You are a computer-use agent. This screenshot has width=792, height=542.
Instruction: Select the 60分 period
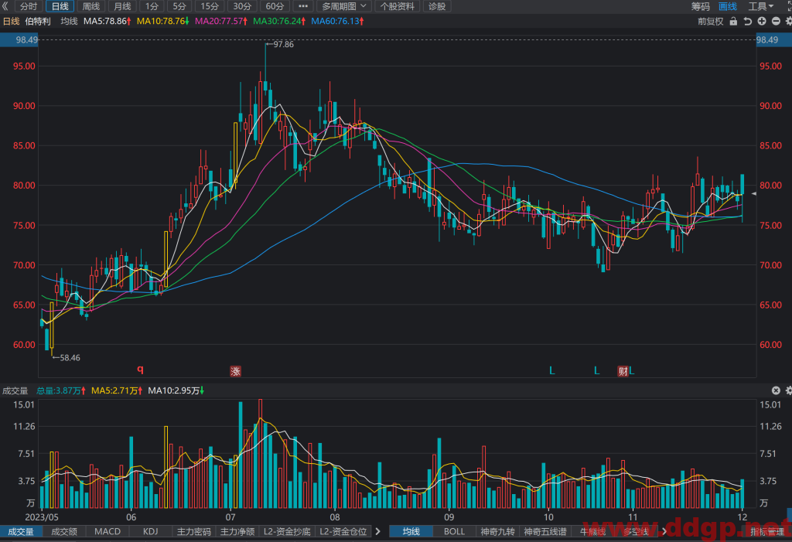click(x=275, y=6)
